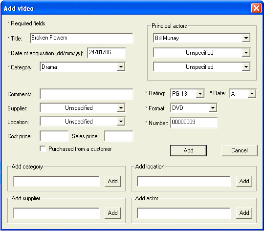Focus the Title field with Broken Flowers
The image size is (264, 231).
coord(82,38)
